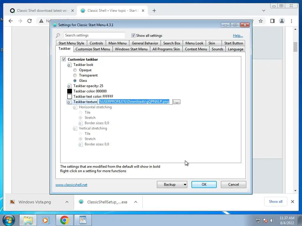Open Chrome's side panel icon
The image size is (302, 226).
coord(272,21)
